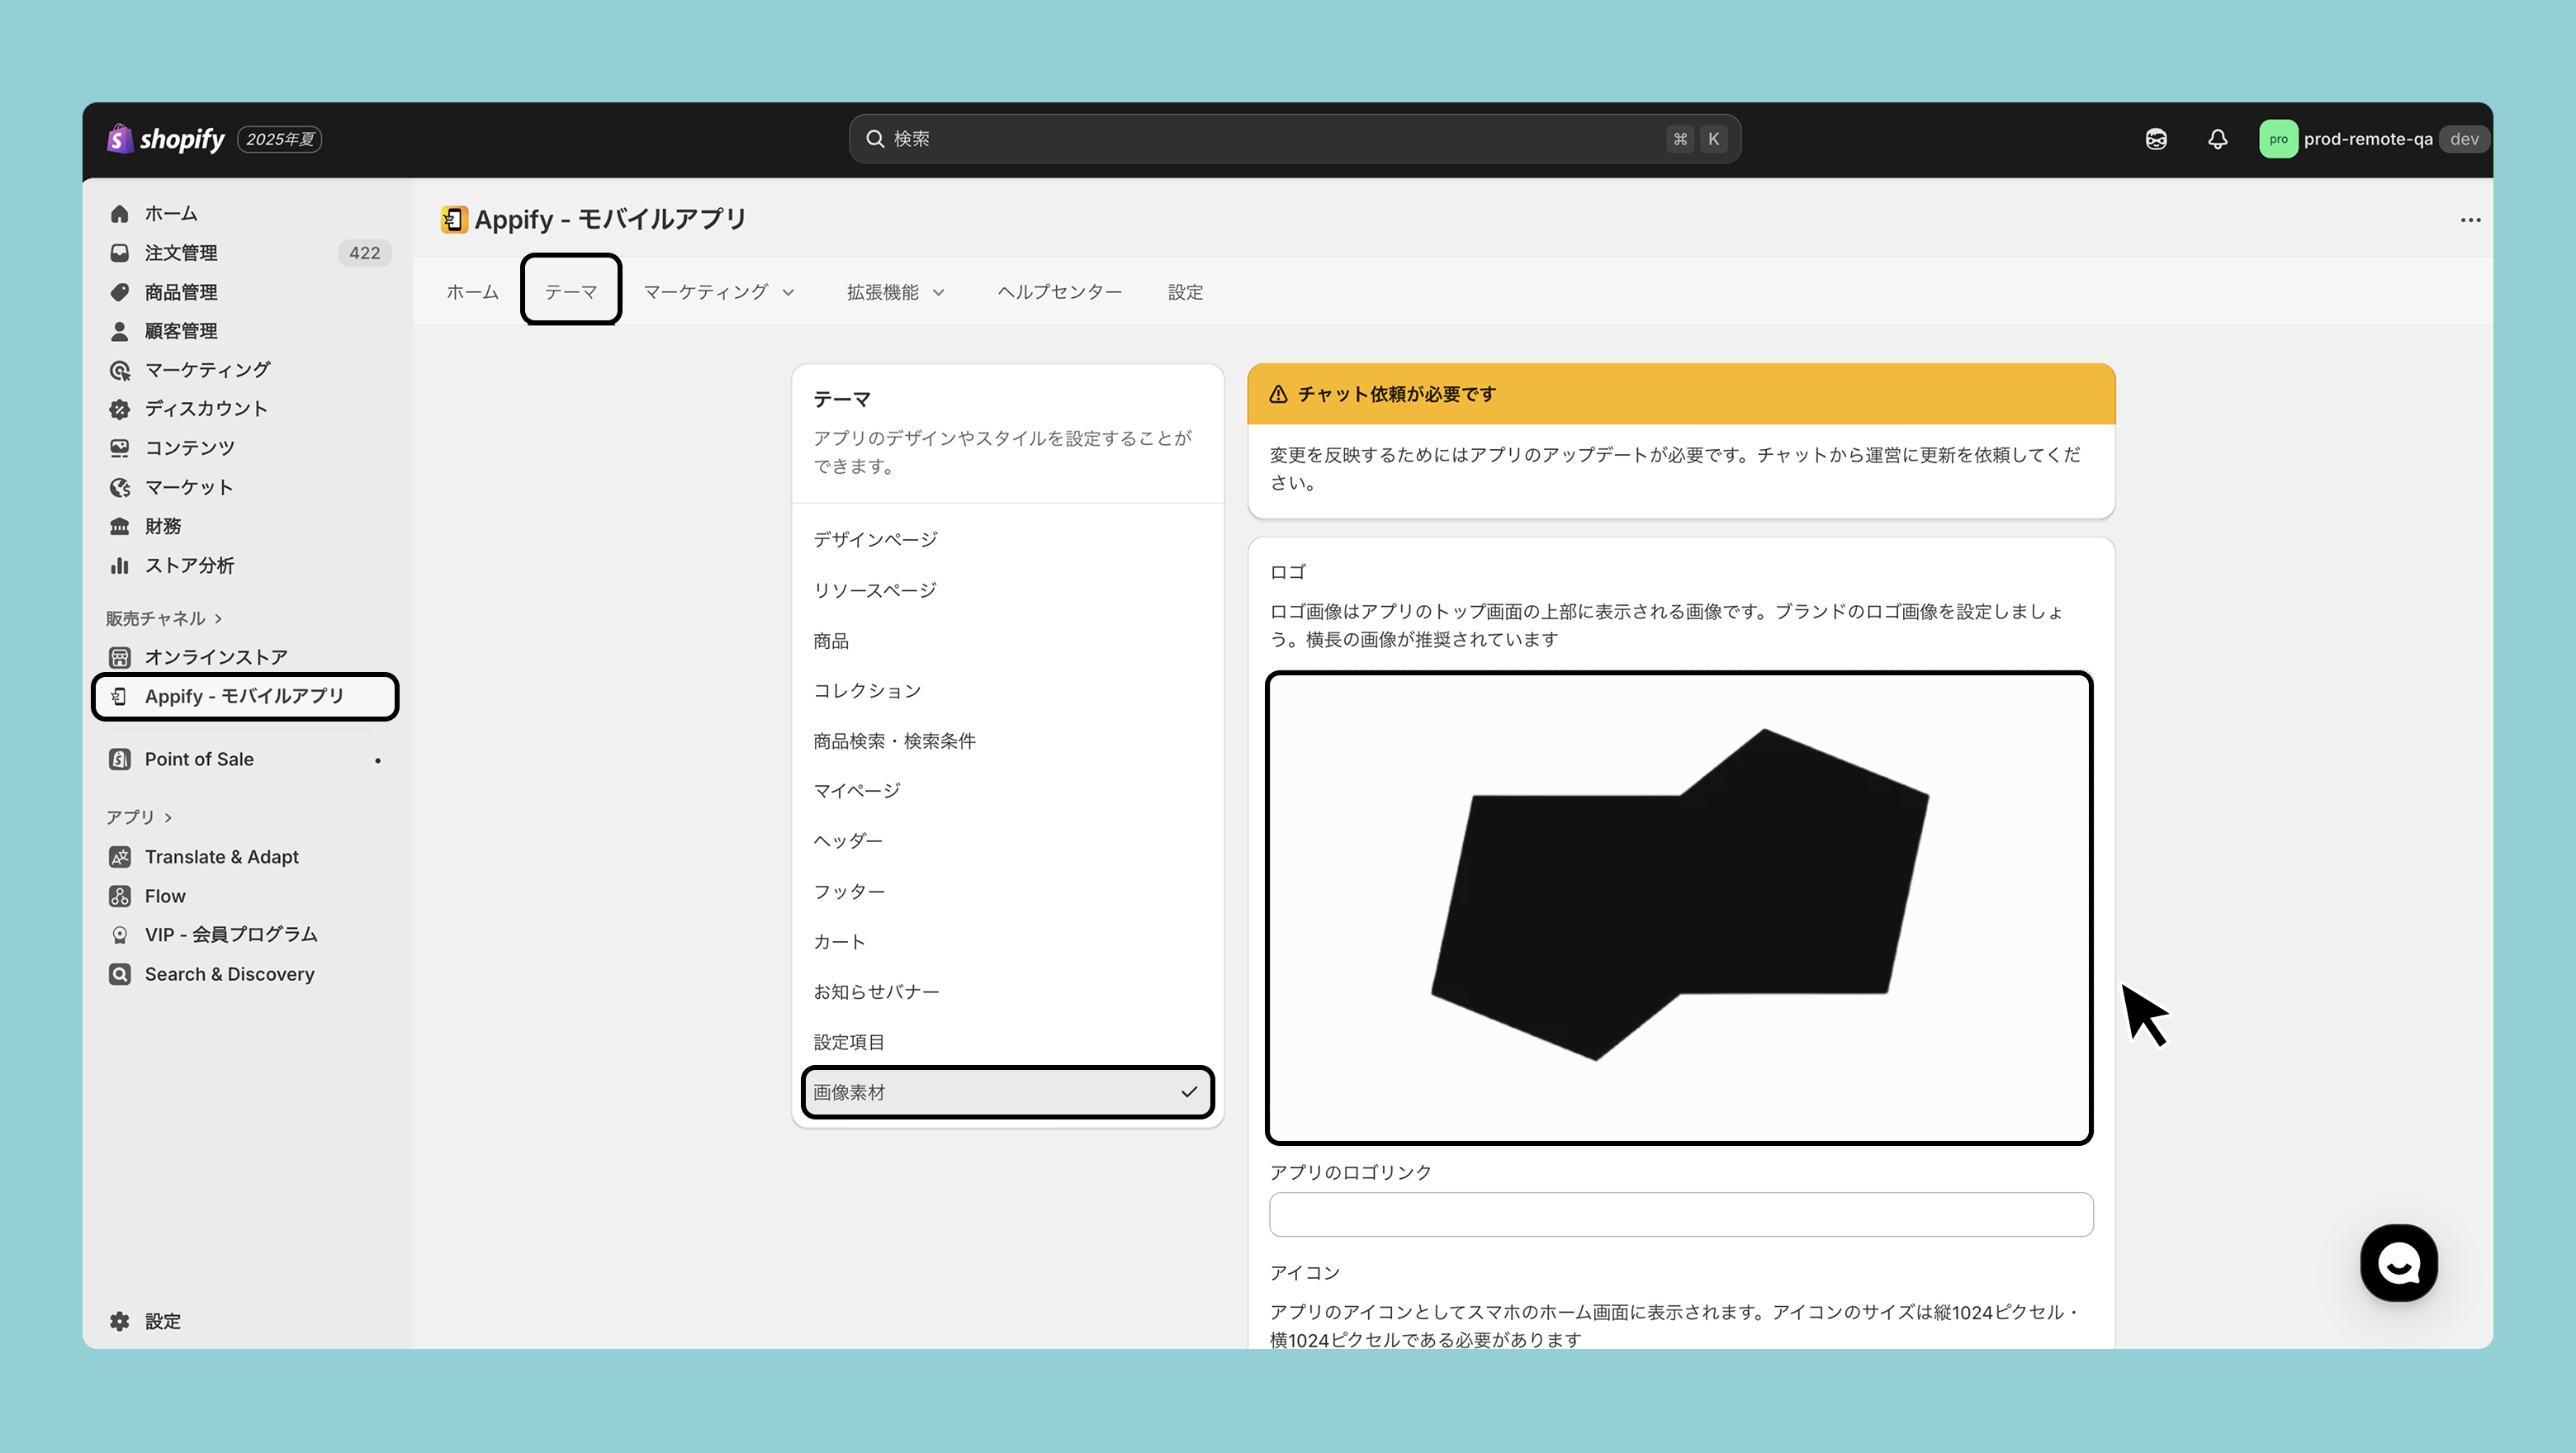Open the お知らせバナー theme section

click(x=876, y=992)
